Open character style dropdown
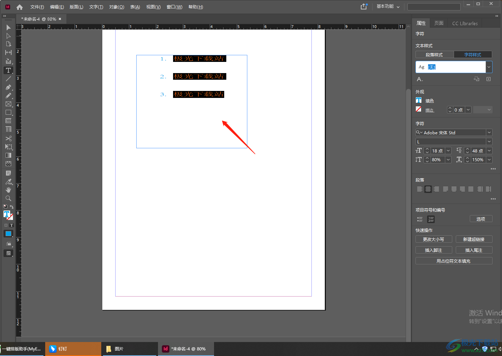Viewport: 502px width, 356px height. pos(489,67)
